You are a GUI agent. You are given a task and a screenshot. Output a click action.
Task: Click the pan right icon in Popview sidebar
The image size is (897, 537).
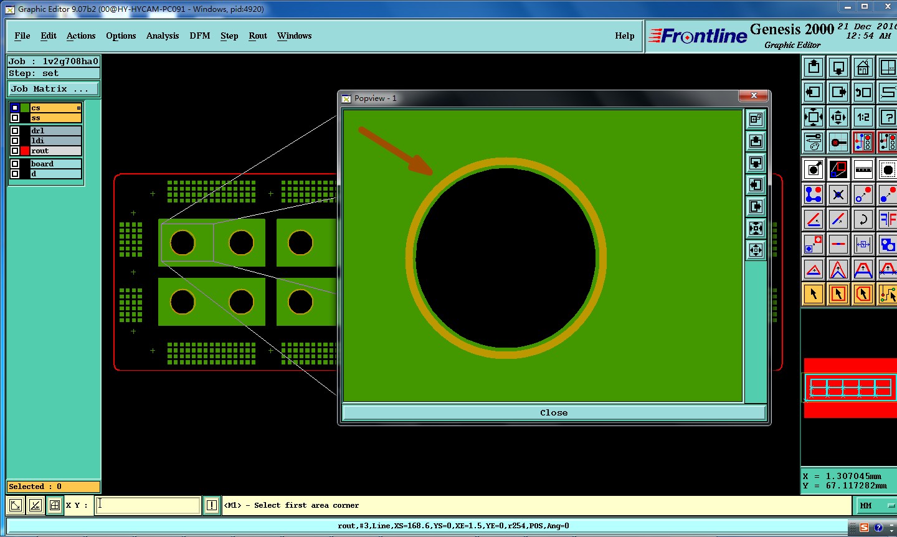756,206
